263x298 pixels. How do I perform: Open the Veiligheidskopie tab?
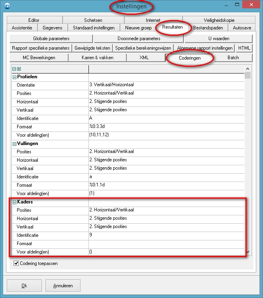tap(219, 20)
